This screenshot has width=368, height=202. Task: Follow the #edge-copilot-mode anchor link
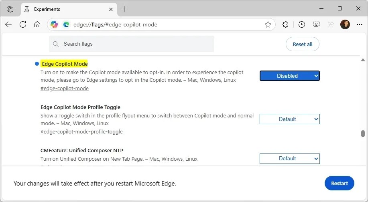[x=65, y=88]
